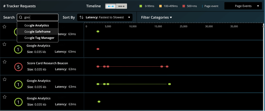Choose Google Tag Manager from suggestions
This screenshot has width=265, height=111.
39,38
